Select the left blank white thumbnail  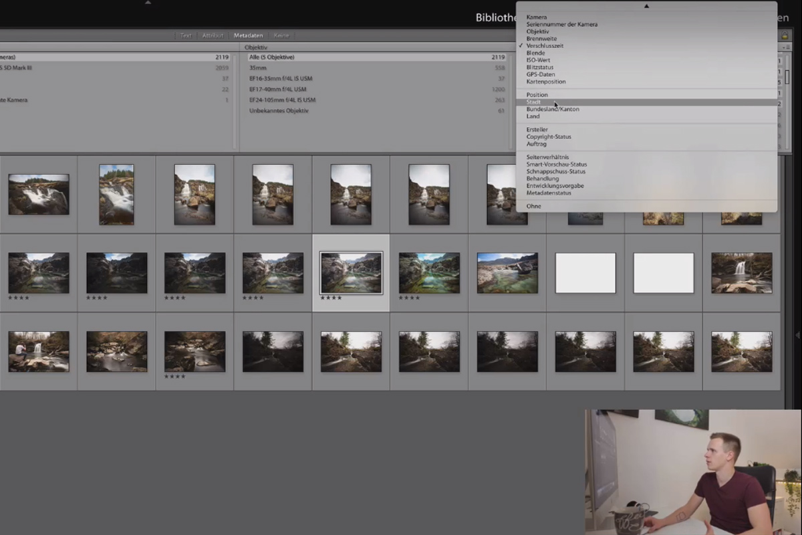[x=585, y=273]
